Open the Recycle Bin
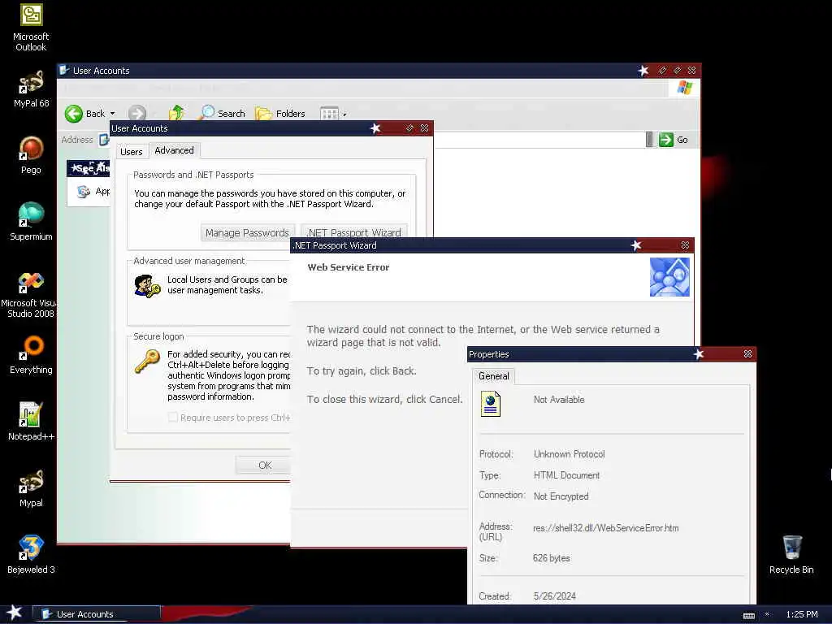 point(791,555)
